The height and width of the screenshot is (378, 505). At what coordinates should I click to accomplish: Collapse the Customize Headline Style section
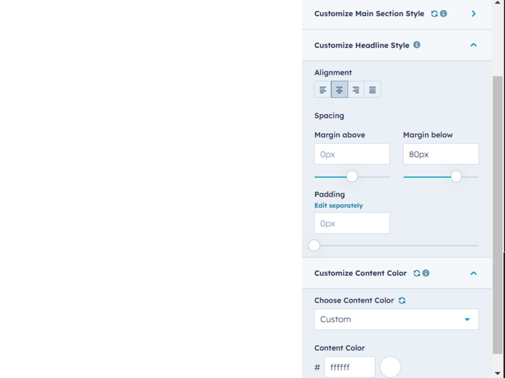(x=473, y=45)
